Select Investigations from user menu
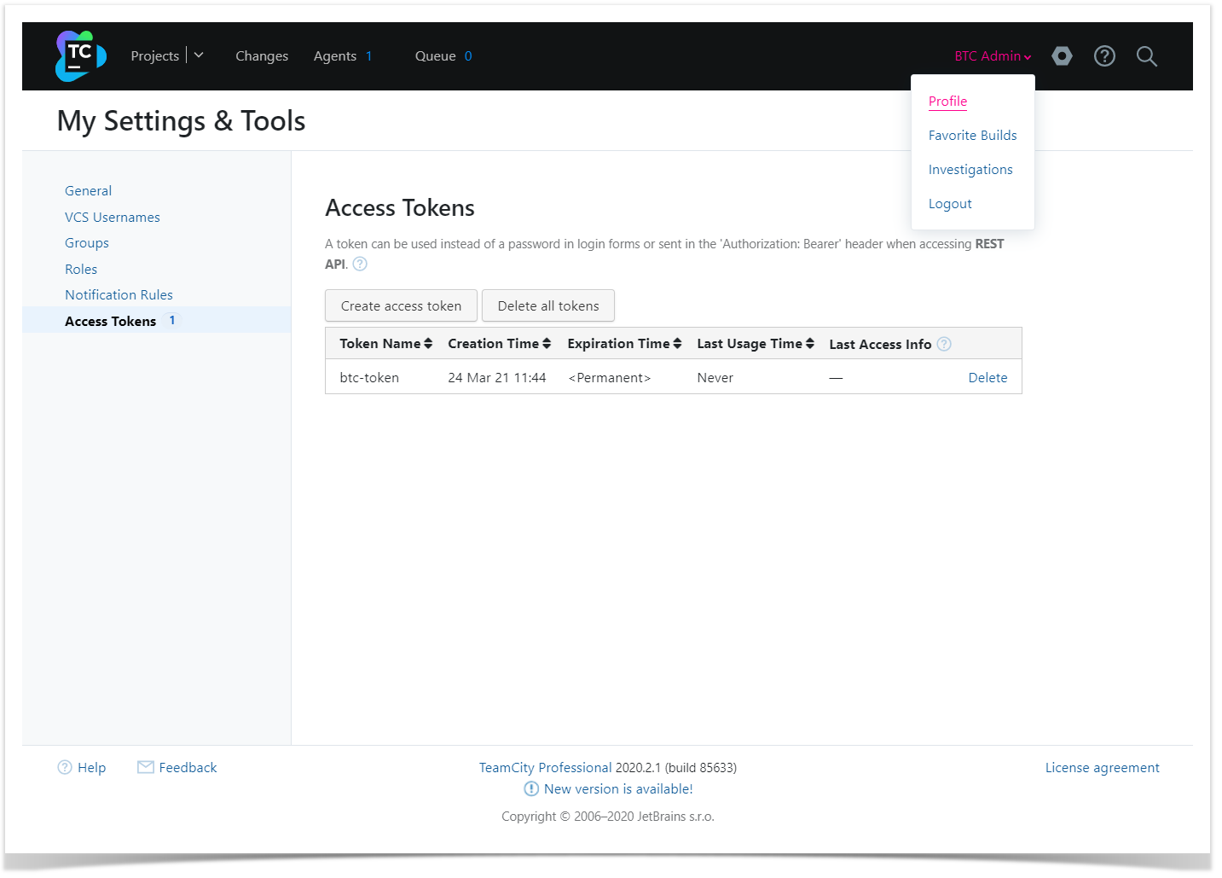The image size is (1222, 878). [970, 169]
